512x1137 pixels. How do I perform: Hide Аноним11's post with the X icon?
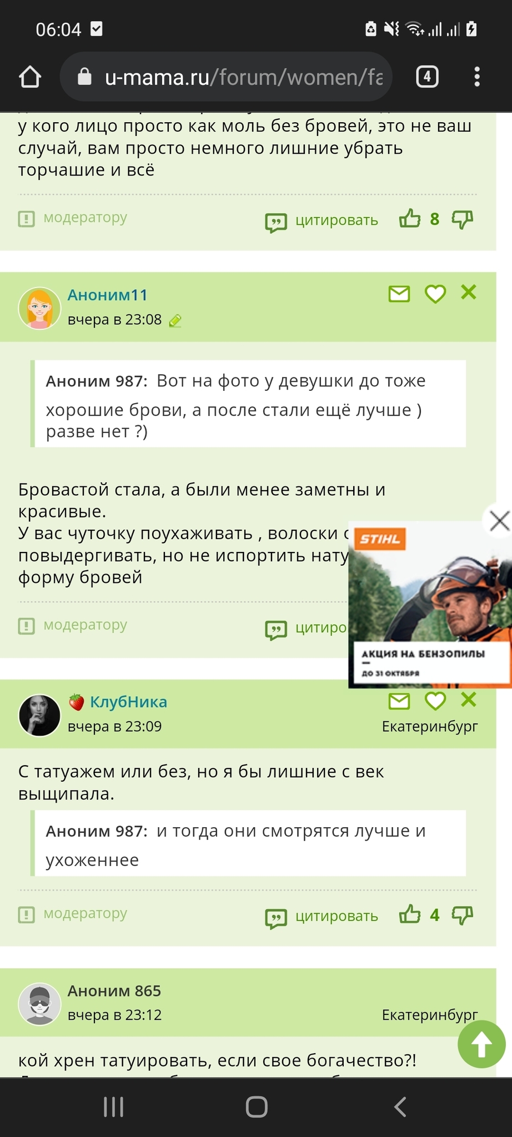coord(469,292)
